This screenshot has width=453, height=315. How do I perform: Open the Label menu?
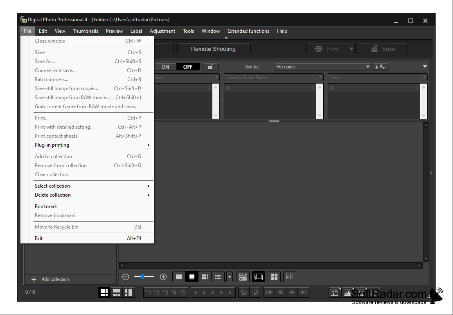(x=136, y=31)
